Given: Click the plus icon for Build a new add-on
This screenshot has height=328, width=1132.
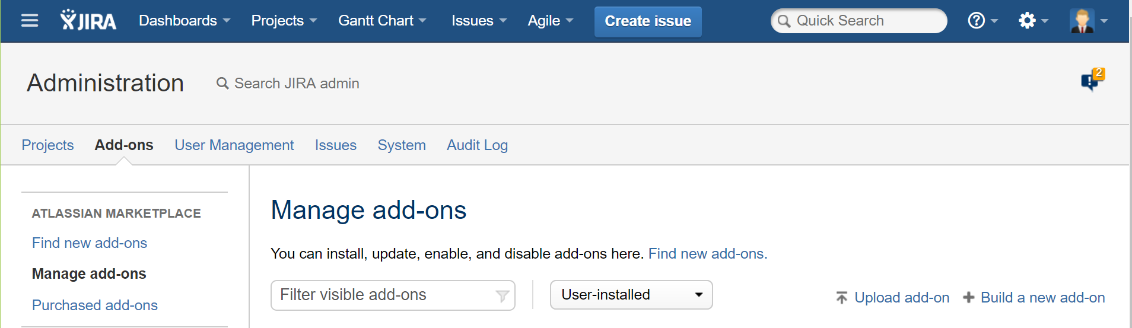Looking at the screenshot, I should pos(968,297).
